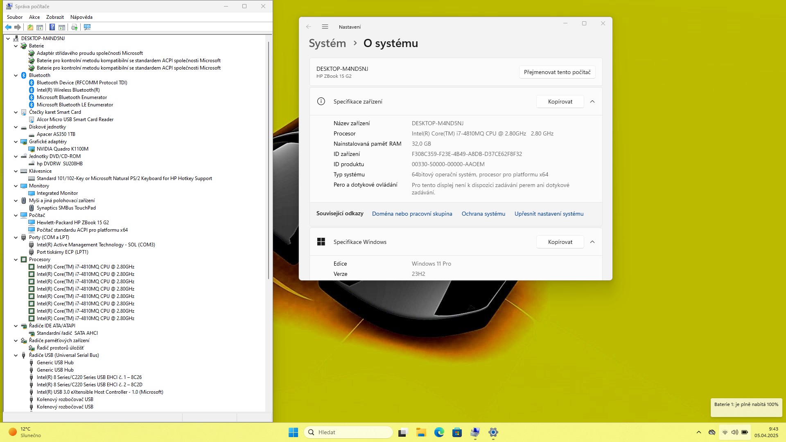Click the Systém breadcrumb in Nastavení
This screenshot has width=786, height=442.
327,43
